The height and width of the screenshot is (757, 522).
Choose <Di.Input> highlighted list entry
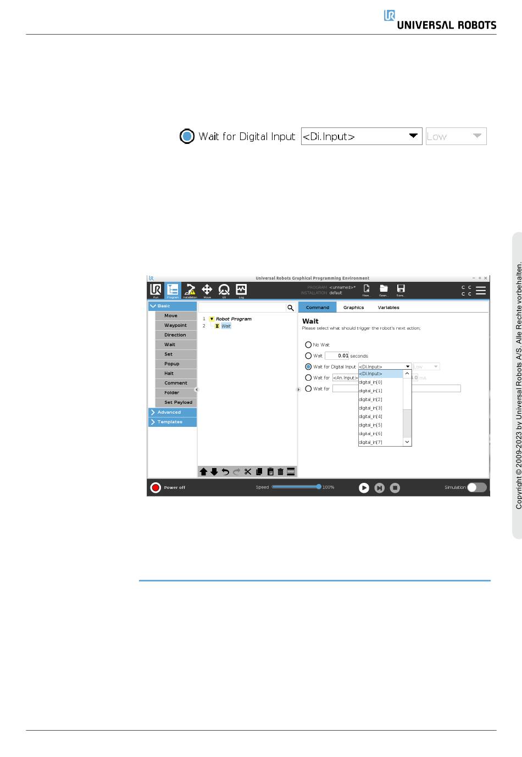click(x=381, y=374)
